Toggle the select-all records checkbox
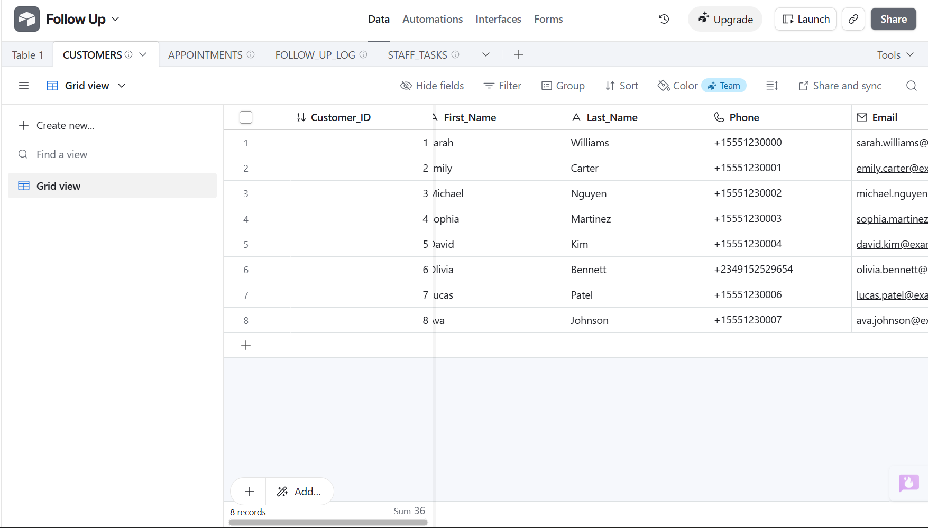This screenshot has width=928, height=528. coord(246,117)
